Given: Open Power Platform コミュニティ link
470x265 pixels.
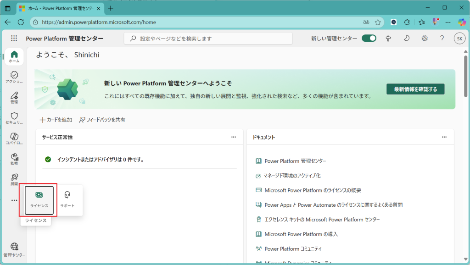Looking at the screenshot, I should [x=293, y=249].
